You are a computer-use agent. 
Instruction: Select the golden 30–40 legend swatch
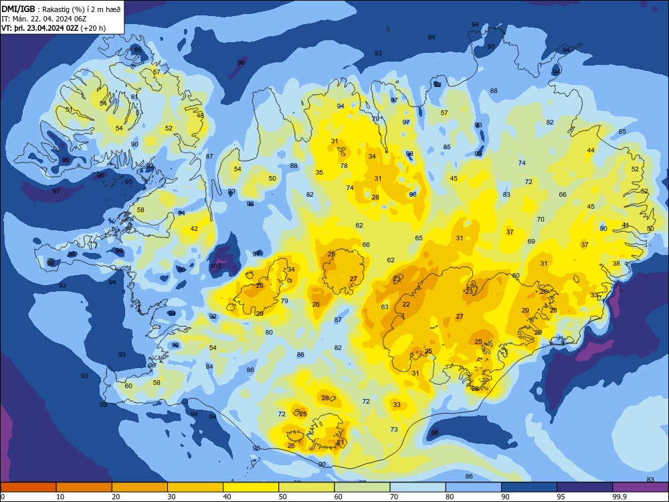coord(195,487)
